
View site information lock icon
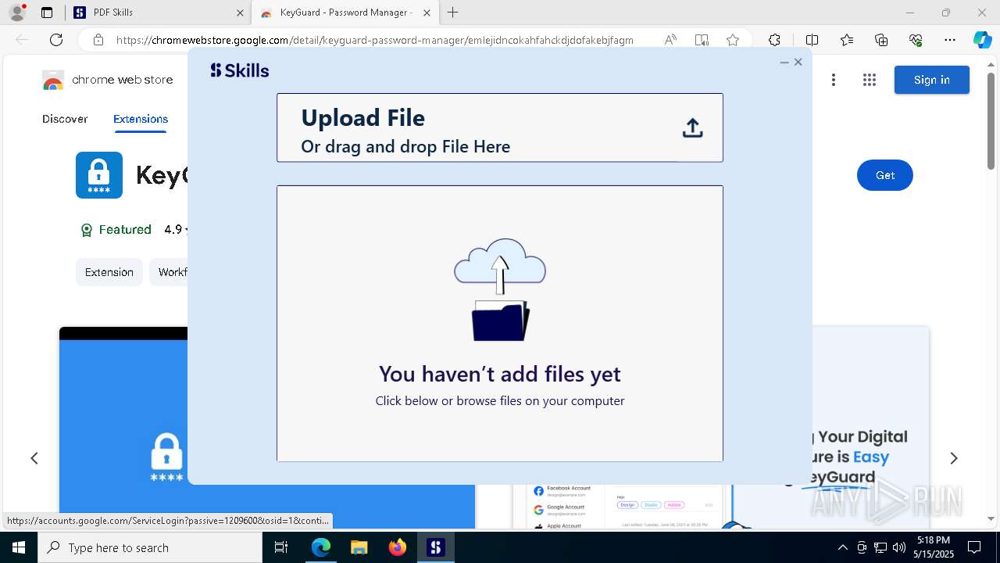point(98,40)
